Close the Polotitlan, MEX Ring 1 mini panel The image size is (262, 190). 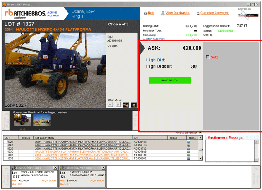click(103, 168)
